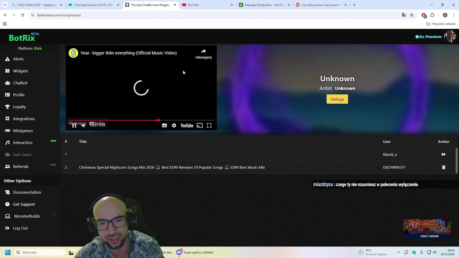Show hidden system tray icons
Viewport: 459px width, 258px height.
tap(398, 252)
